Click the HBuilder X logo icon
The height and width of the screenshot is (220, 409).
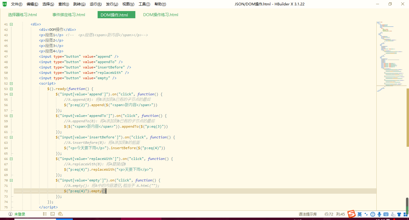[x=4, y=4]
